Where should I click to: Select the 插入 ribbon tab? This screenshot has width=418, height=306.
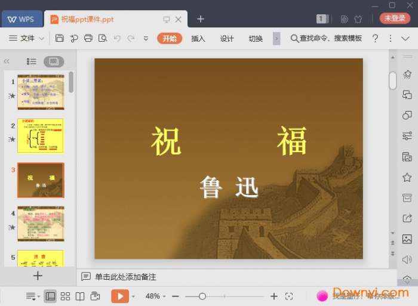(x=198, y=39)
